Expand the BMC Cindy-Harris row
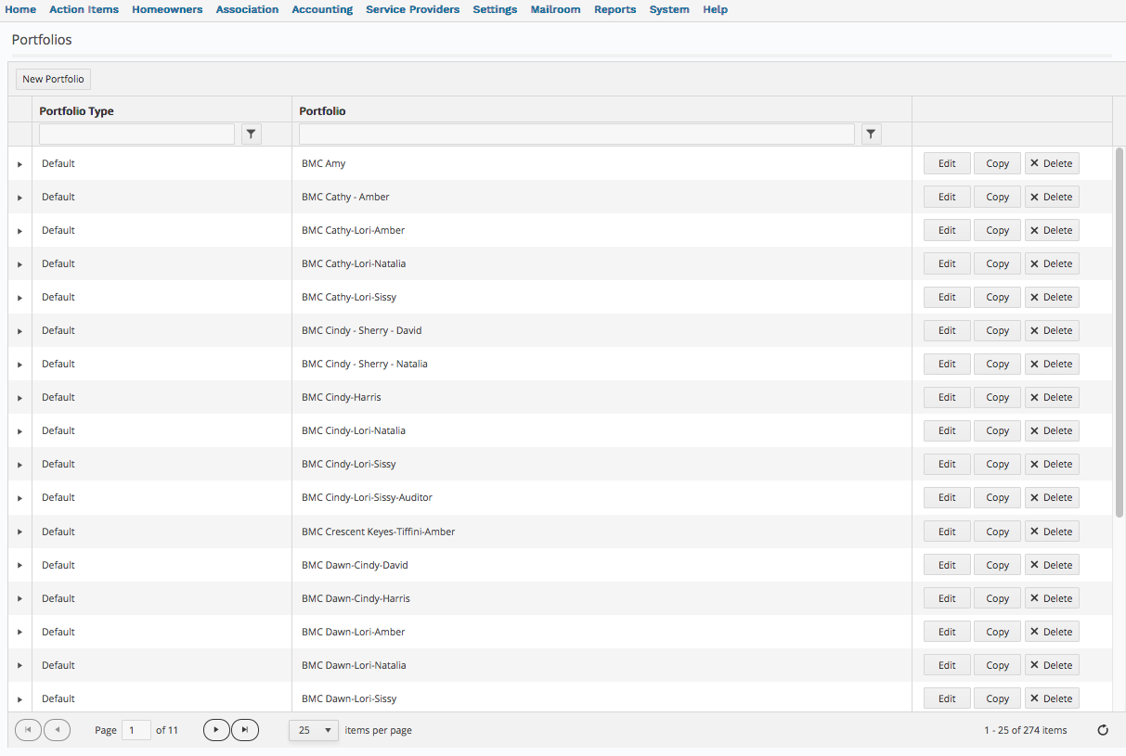This screenshot has width=1126, height=756. (19, 398)
